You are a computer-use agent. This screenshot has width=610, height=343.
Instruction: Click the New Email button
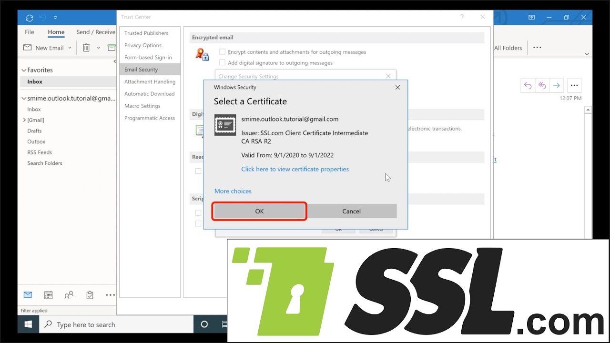coord(44,48)
